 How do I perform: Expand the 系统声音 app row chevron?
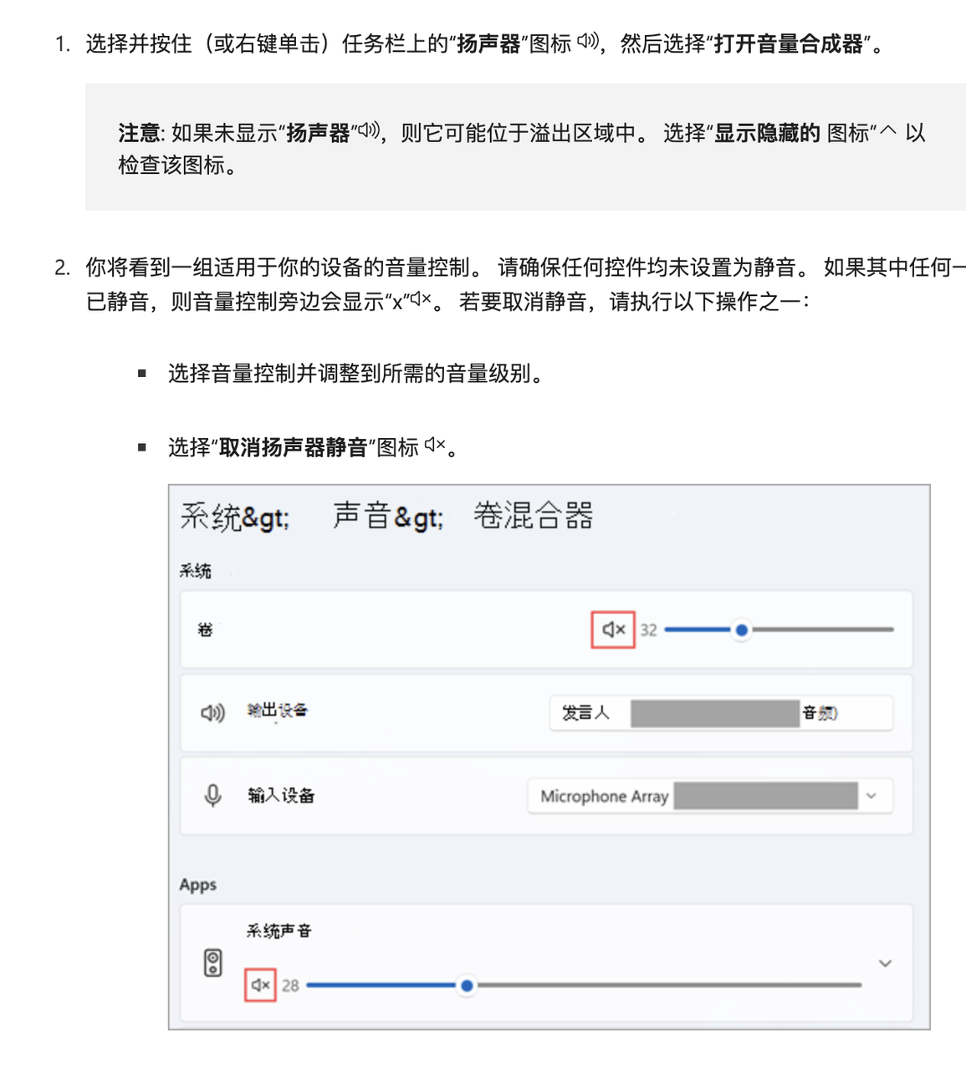tap(885, 963)
